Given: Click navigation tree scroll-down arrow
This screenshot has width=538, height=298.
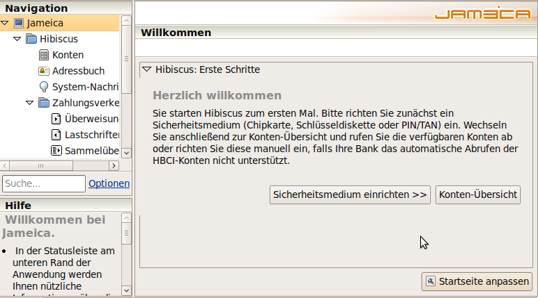Looking at the screenshot, I should [x=126, y=153].
